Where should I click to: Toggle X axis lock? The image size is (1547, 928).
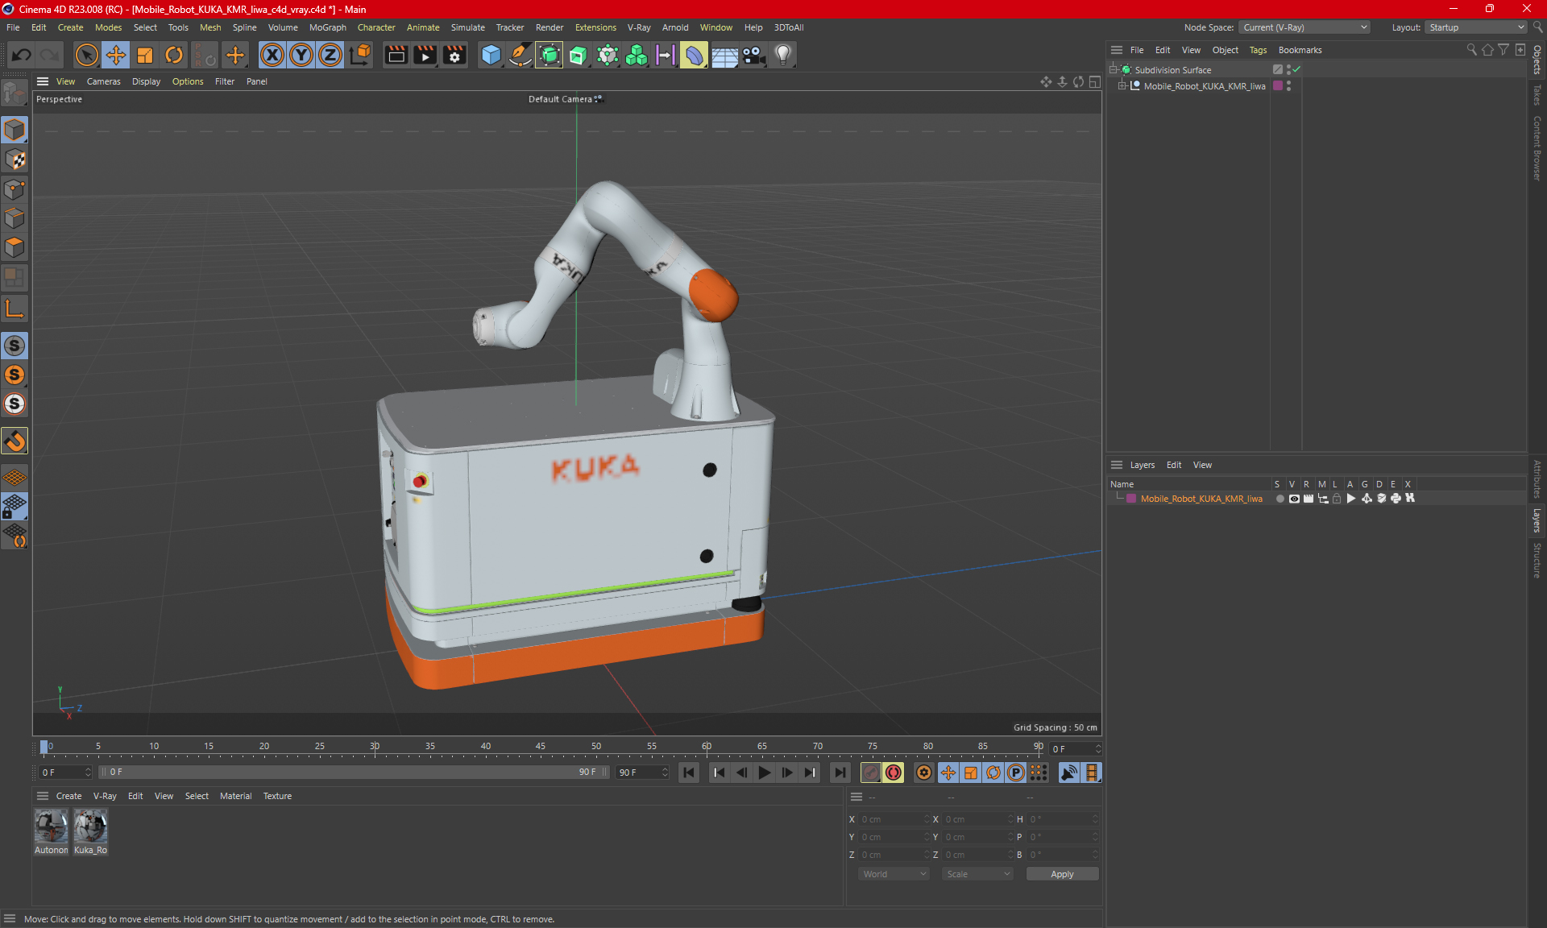[272, 55]
